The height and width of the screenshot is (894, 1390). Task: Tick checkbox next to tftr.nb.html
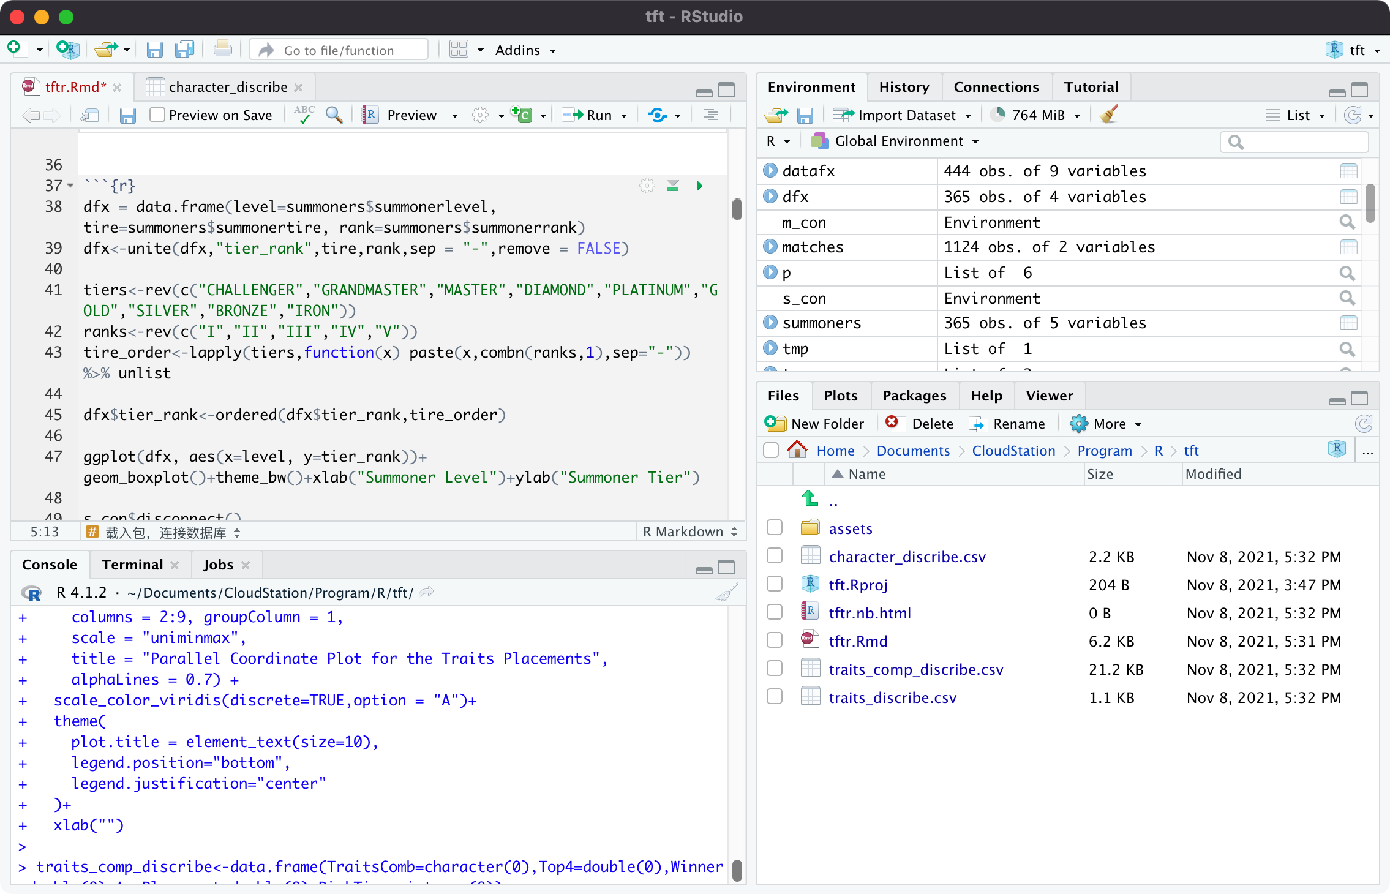(775, 612)
